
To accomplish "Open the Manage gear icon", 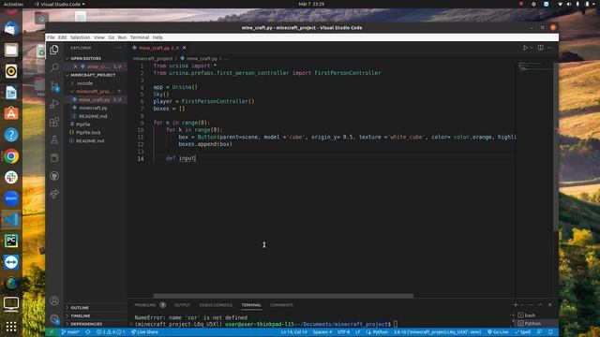I will pyautogui.click(x=54, y=318).
